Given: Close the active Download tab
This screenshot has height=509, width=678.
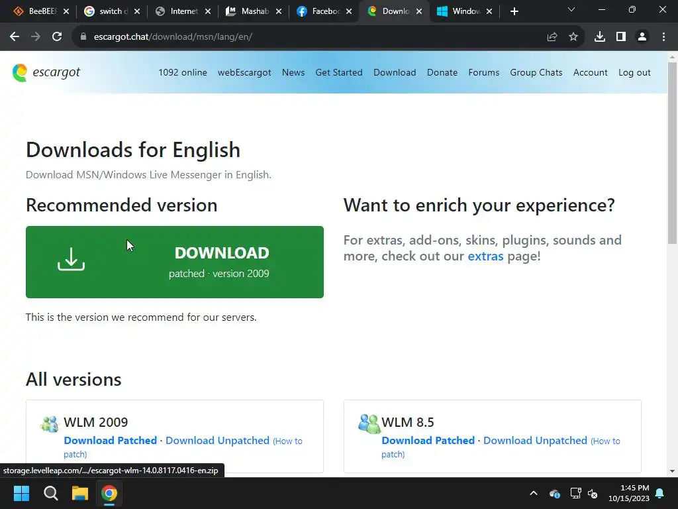Looking at the screenshot, I should [419, 12].
